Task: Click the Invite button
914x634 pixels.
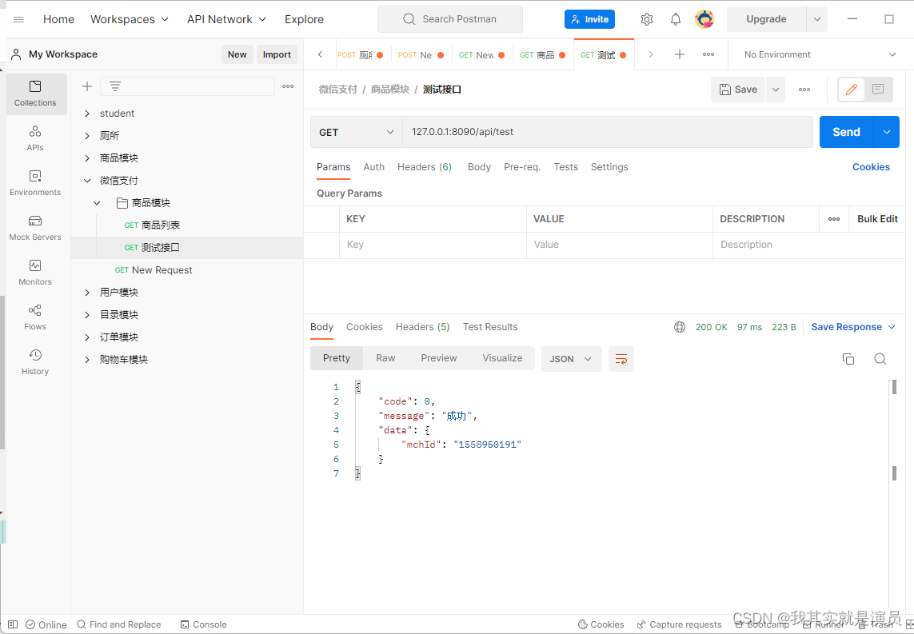Action: 589,19
